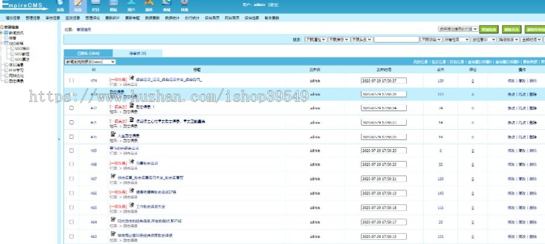545x244 pixels.
Task: Open the 不限字段 field filter dropdown
Action: [431, 39]
